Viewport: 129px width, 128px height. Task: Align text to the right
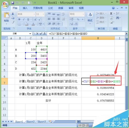click(x=58, y=19)
